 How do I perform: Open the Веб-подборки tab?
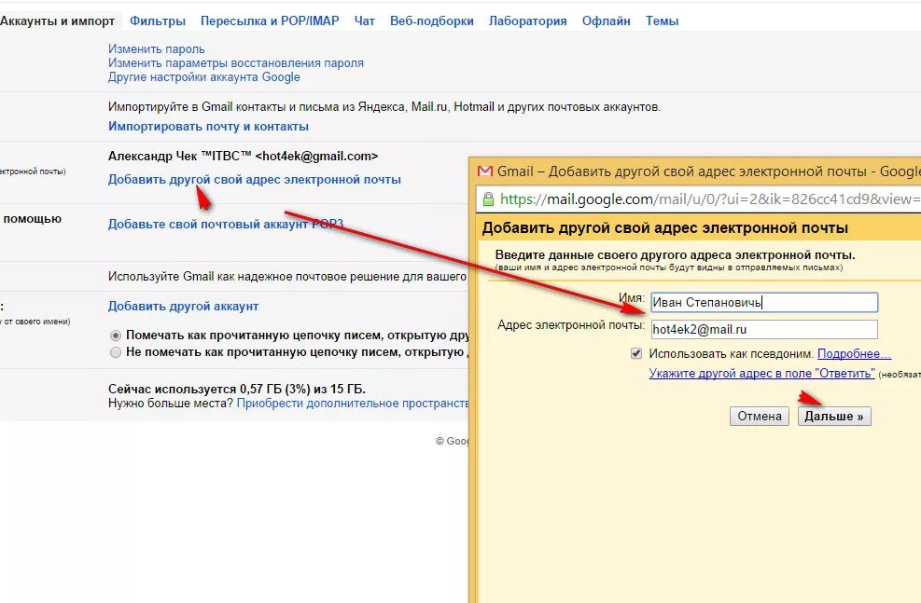[432, 21]
